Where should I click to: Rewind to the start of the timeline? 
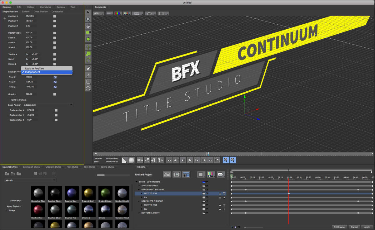(x=169, y=160)
